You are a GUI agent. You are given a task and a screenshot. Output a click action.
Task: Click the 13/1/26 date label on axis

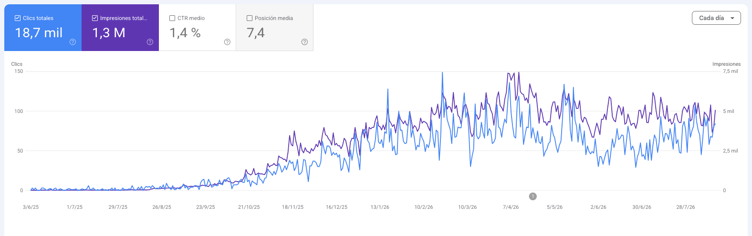coord(380,207)
